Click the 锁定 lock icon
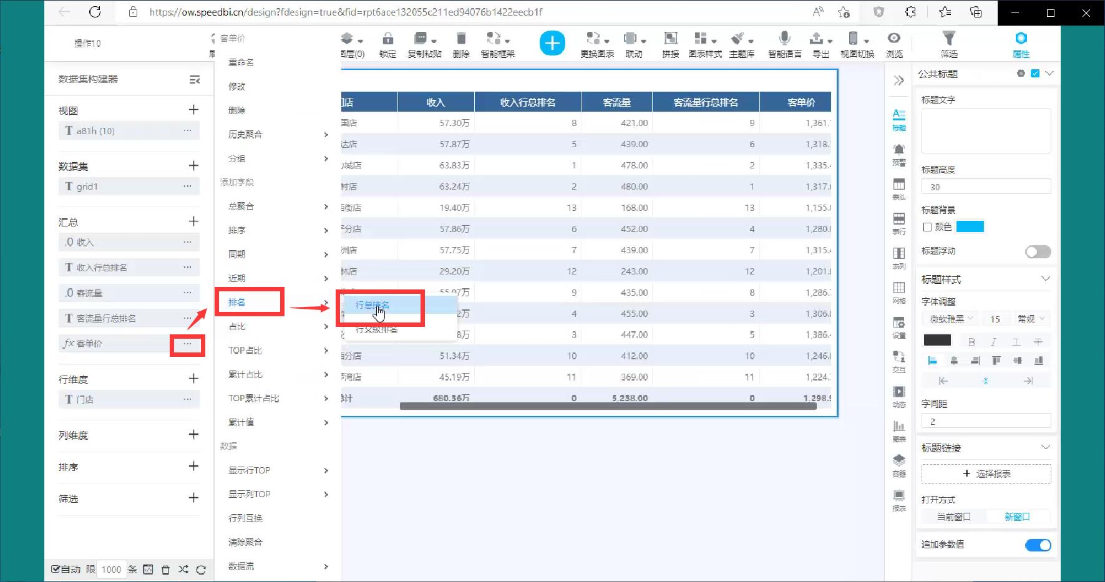 (x=387, y=39)
